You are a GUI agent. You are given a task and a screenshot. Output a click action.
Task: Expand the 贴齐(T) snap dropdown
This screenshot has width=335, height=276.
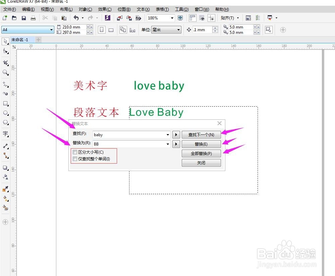(x=238, y=18)
